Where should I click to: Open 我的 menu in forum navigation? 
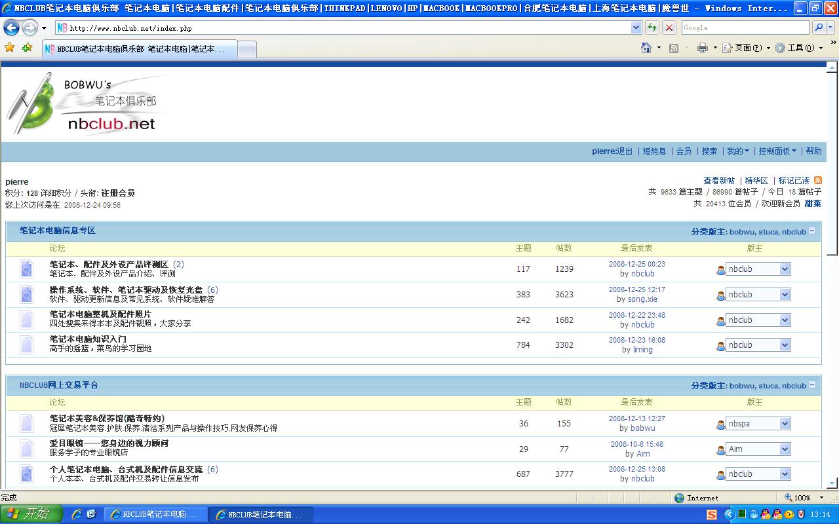[x=738, y=151]
